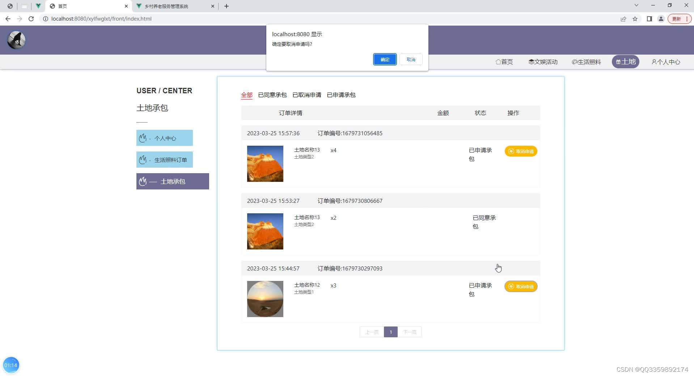
Task: Open sunset thumbnail of order 1679730297093
Action: [265, 299]
